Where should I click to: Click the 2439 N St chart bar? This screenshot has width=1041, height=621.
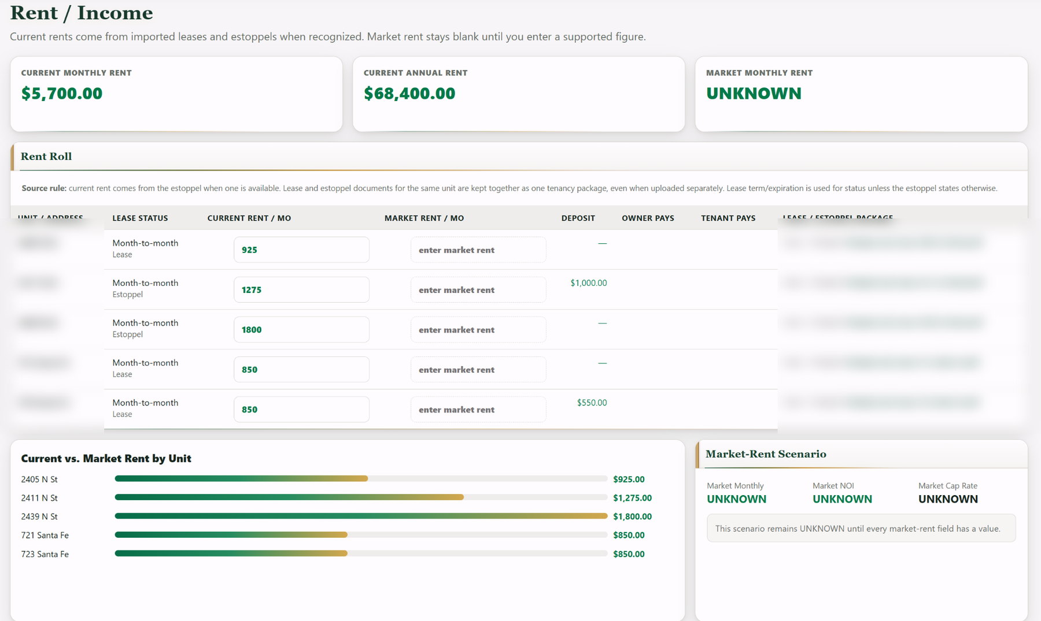tap(361, 516)
